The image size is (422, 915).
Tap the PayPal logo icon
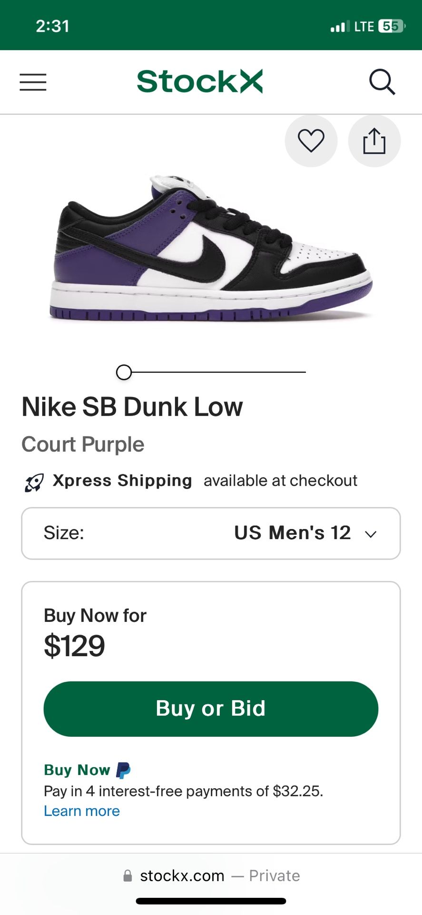(x=123, y=770)
